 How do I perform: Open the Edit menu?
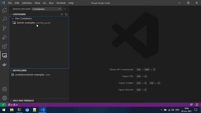pos(17,3)
